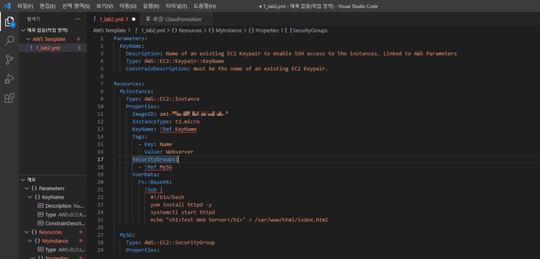The height and width of the screenshot is (259, 540).
Task: Collapse Parameters node in outline
Action: click(27, 189)
